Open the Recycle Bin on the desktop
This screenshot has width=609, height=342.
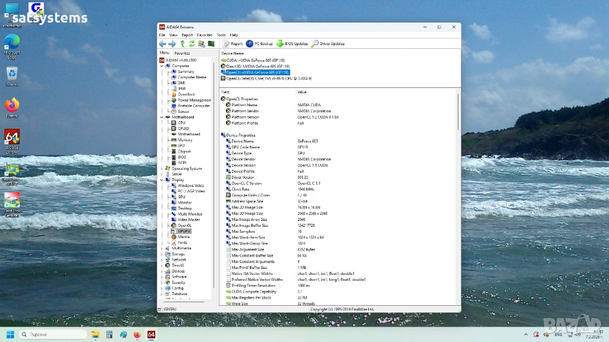coord(12,74)
